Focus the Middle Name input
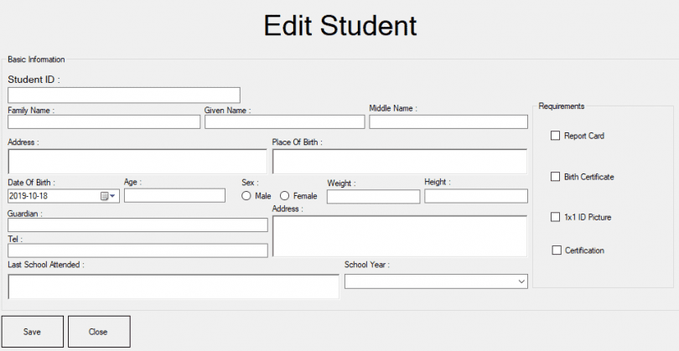Image resolution: width=679 pixels, height=351 pixels. tap(448, 122)
